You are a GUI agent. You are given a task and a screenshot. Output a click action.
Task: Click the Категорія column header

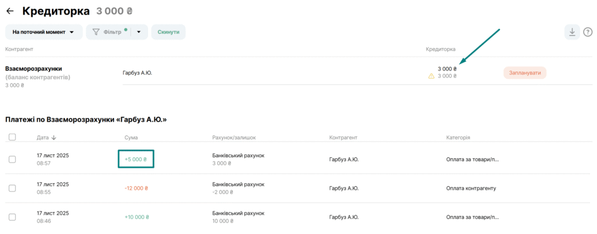[458, 138]
